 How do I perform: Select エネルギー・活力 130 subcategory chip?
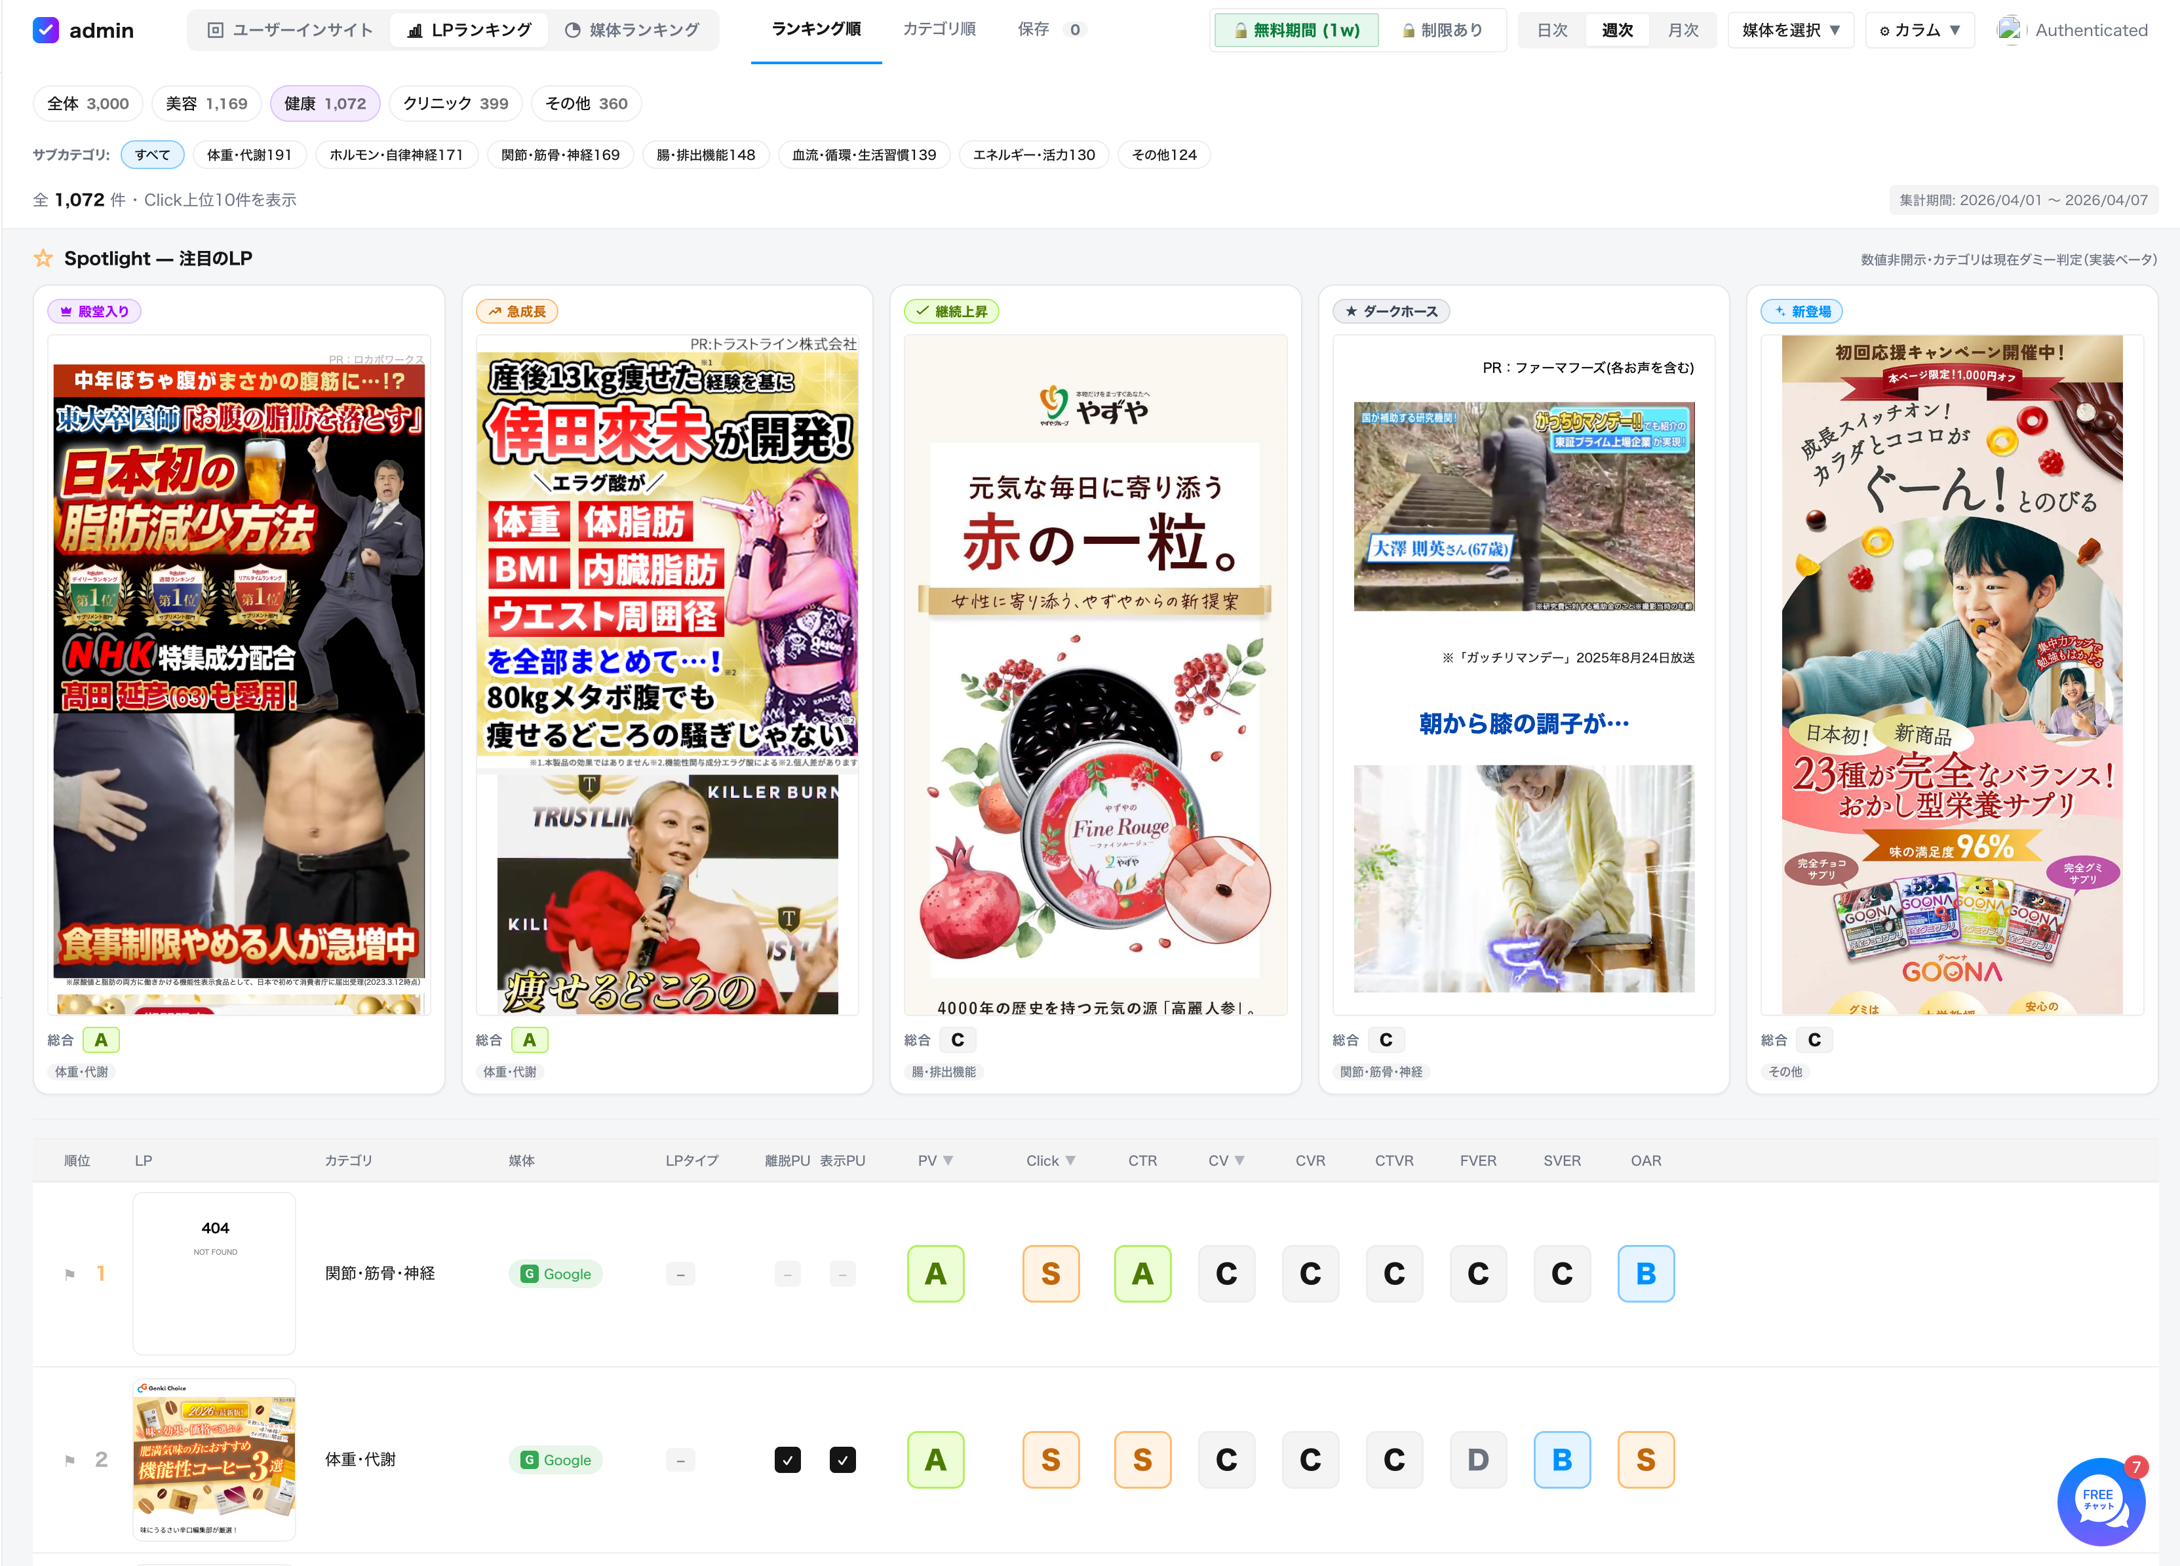[1034, 155]
